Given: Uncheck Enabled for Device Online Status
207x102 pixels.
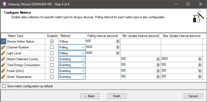Looking at the screenshot, I should [52, 41].
